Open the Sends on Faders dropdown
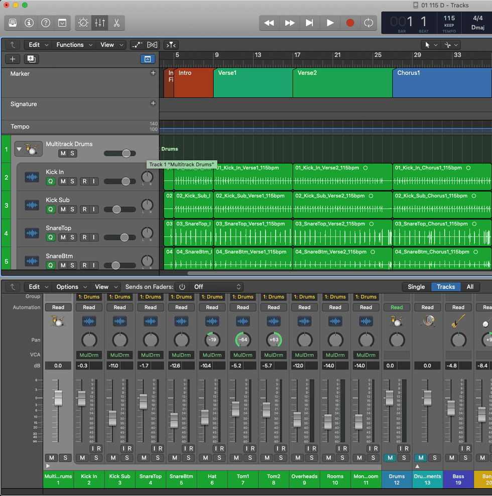The image size is (492, 496). click(x=217, y=287)
